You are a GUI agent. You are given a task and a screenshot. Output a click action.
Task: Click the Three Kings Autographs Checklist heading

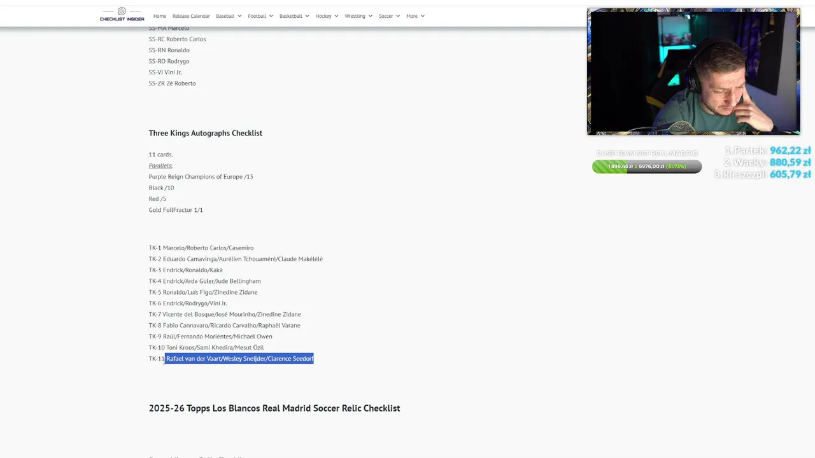206,133
